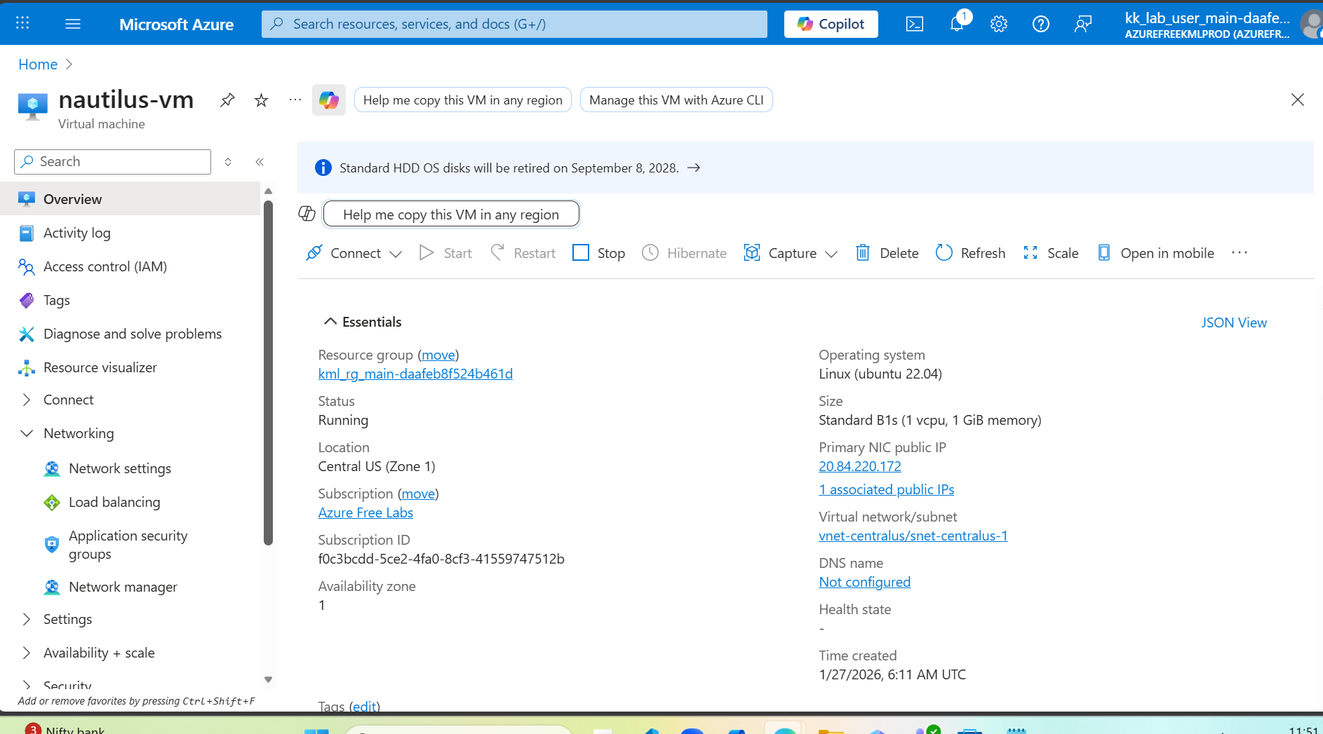Collapse the left resource menu
This screenshot has height=734, width=1323.
[x=260, y=162]
